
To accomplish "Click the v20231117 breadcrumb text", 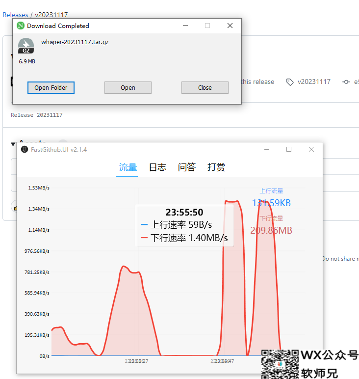I will pyautogui.click(x=51, y=15).
